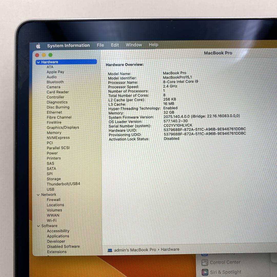Collapse the Software section chevron
This screenshot has width=277, height=277.
click(38, 226)
